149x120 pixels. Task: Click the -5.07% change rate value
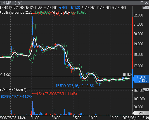74,8
